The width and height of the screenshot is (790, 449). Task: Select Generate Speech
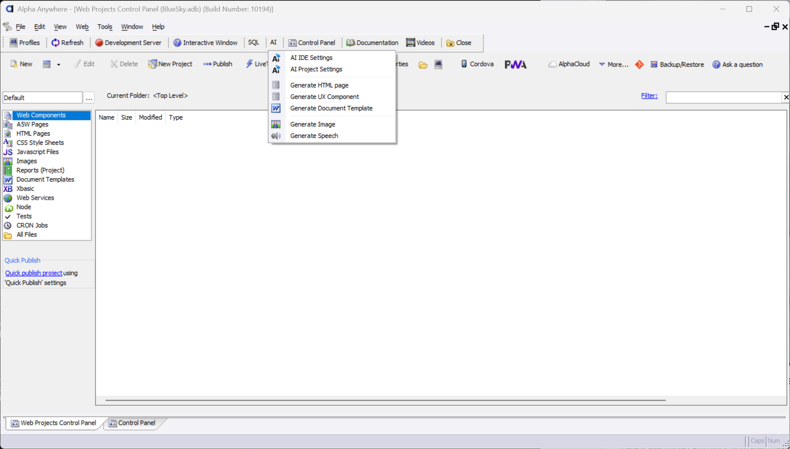coord(332,136)
